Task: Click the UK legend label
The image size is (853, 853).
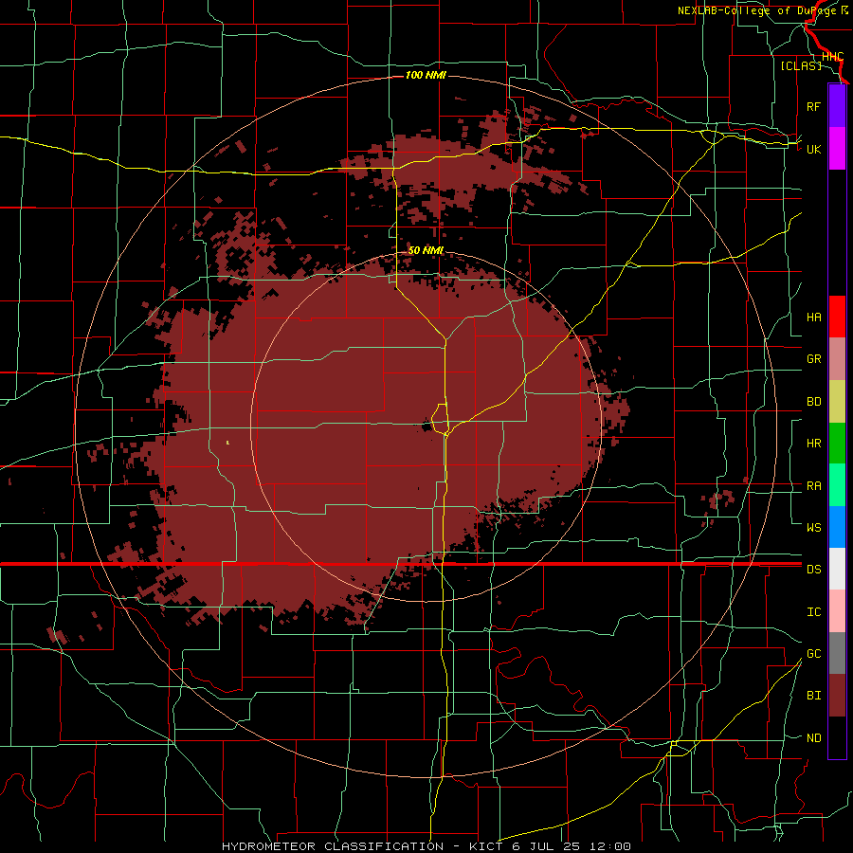Action: pos(813,149)
